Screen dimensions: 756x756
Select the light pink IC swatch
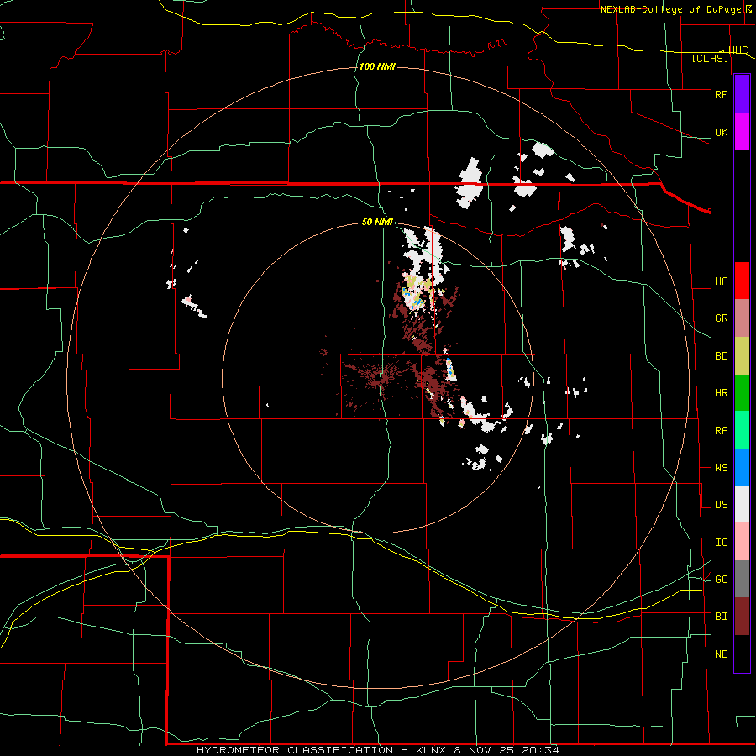[x=742, y=542]
